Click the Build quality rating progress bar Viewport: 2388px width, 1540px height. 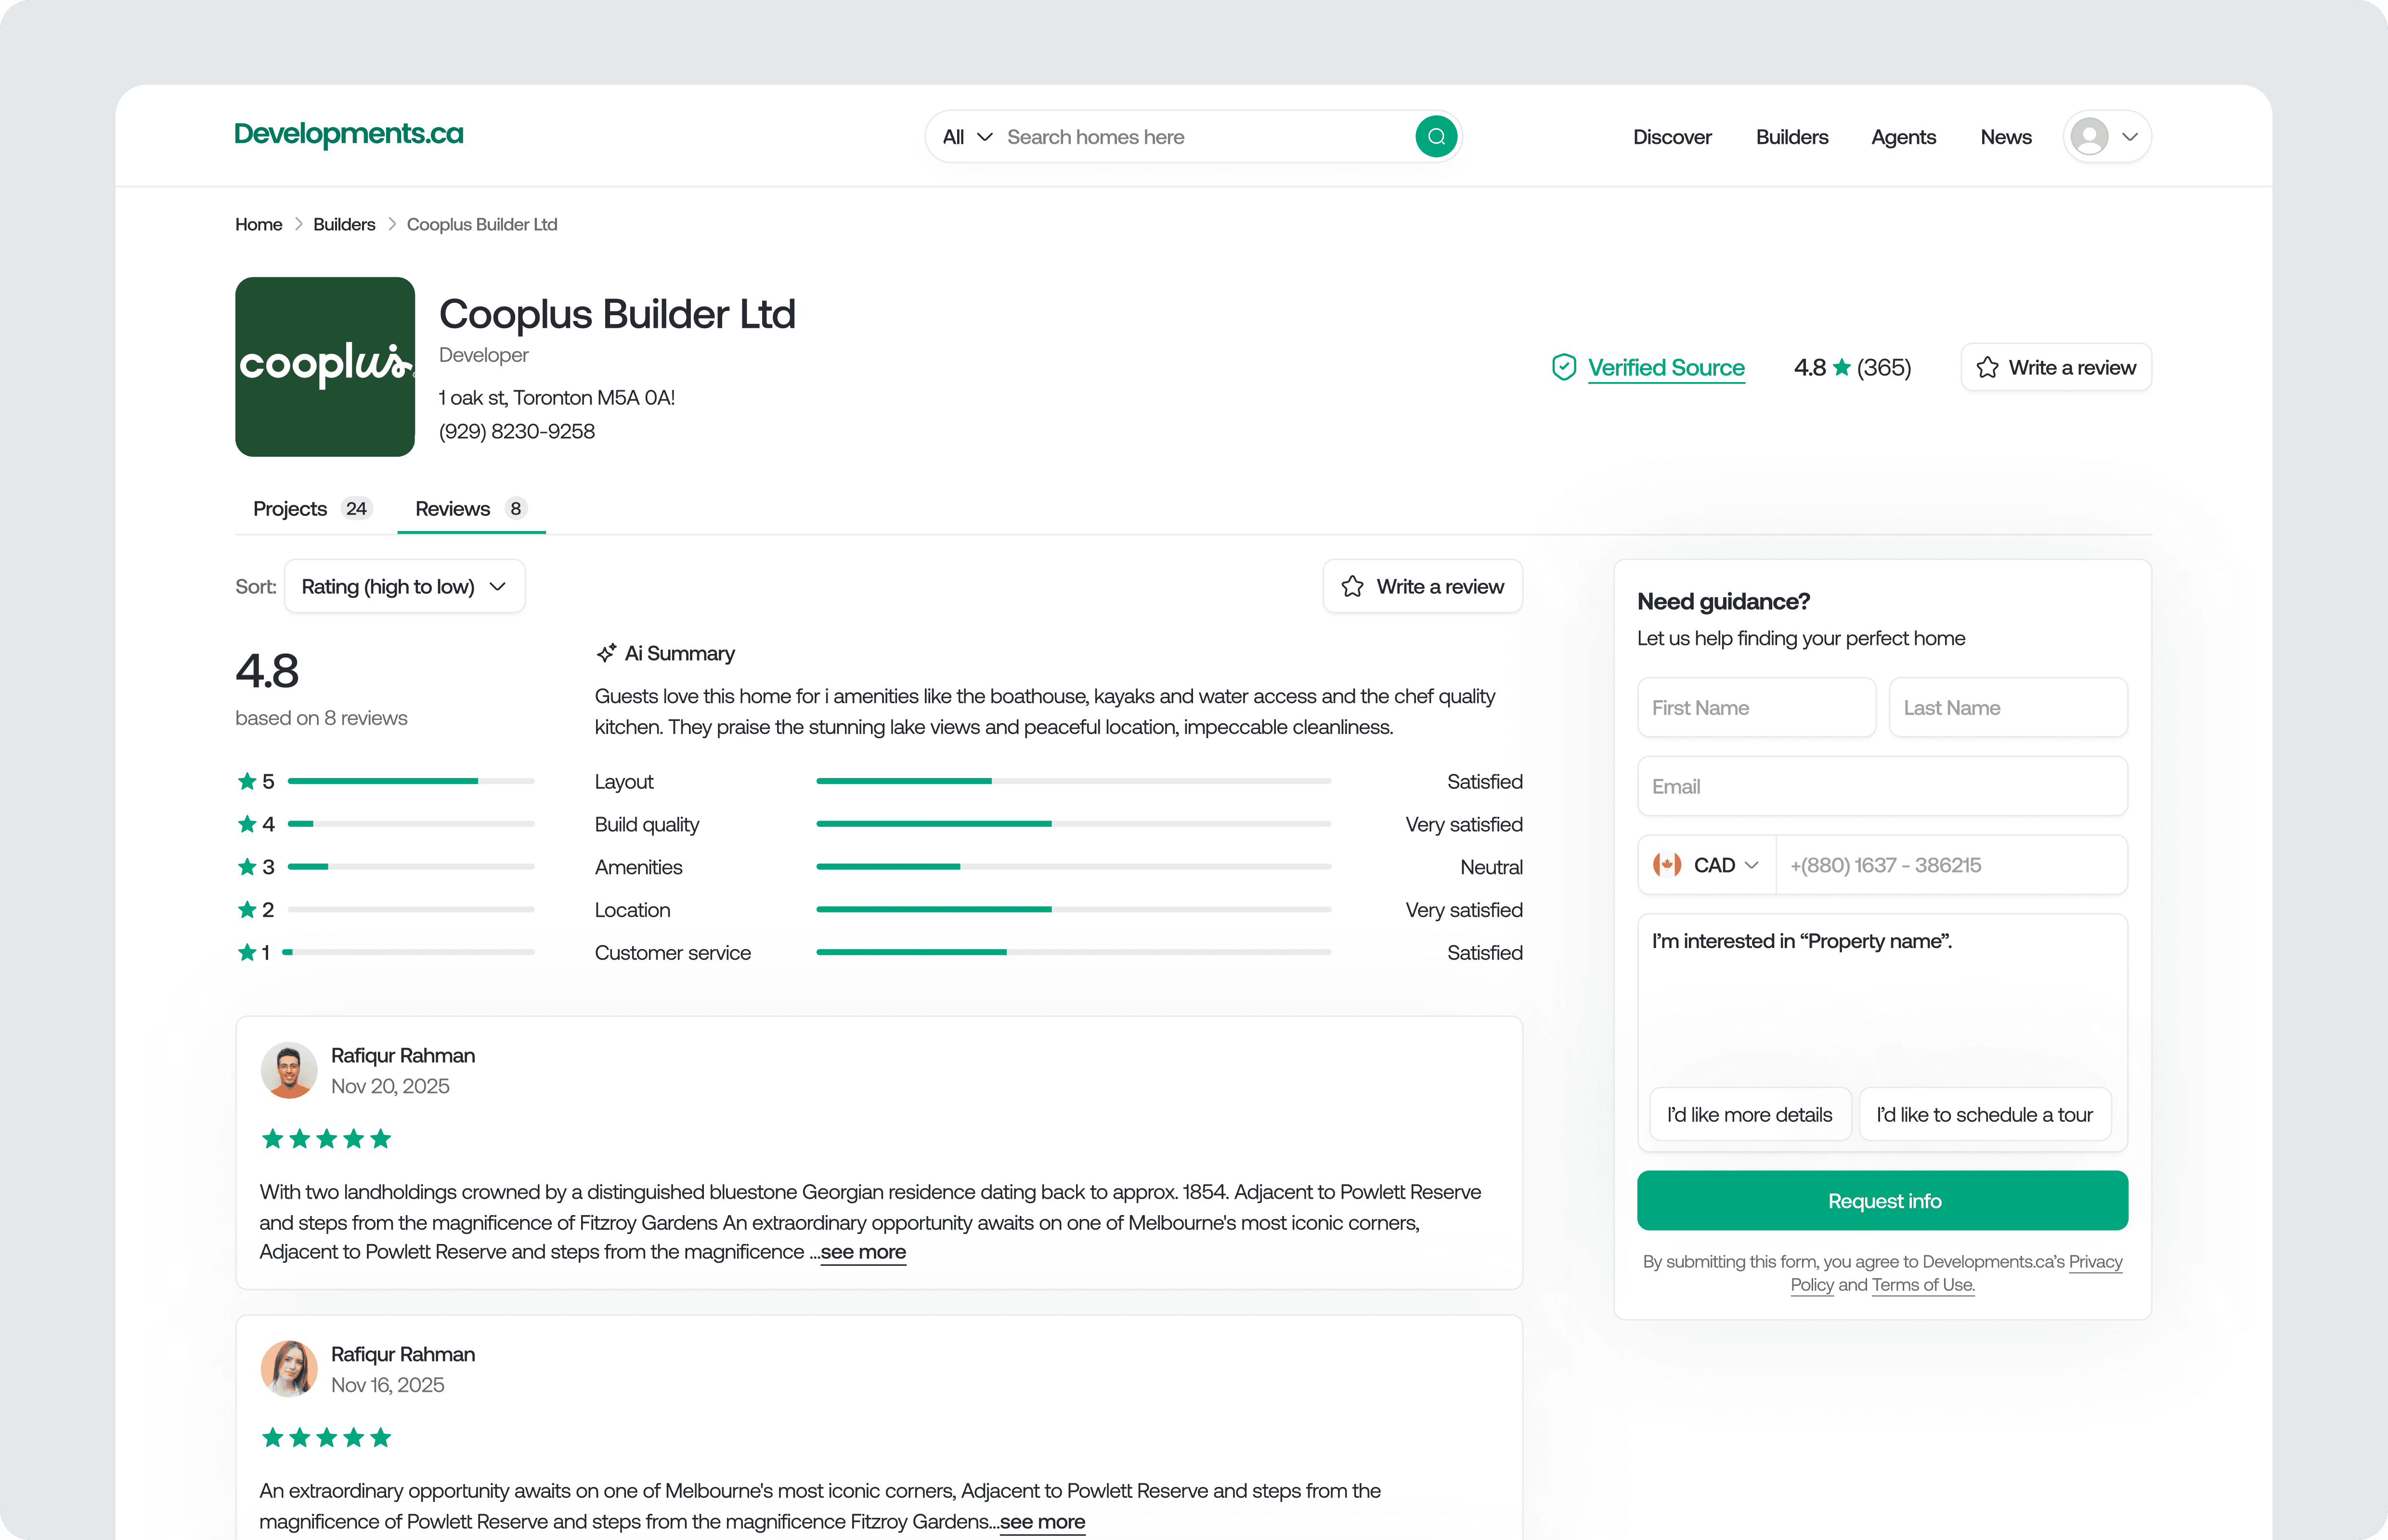point(1073,824)
